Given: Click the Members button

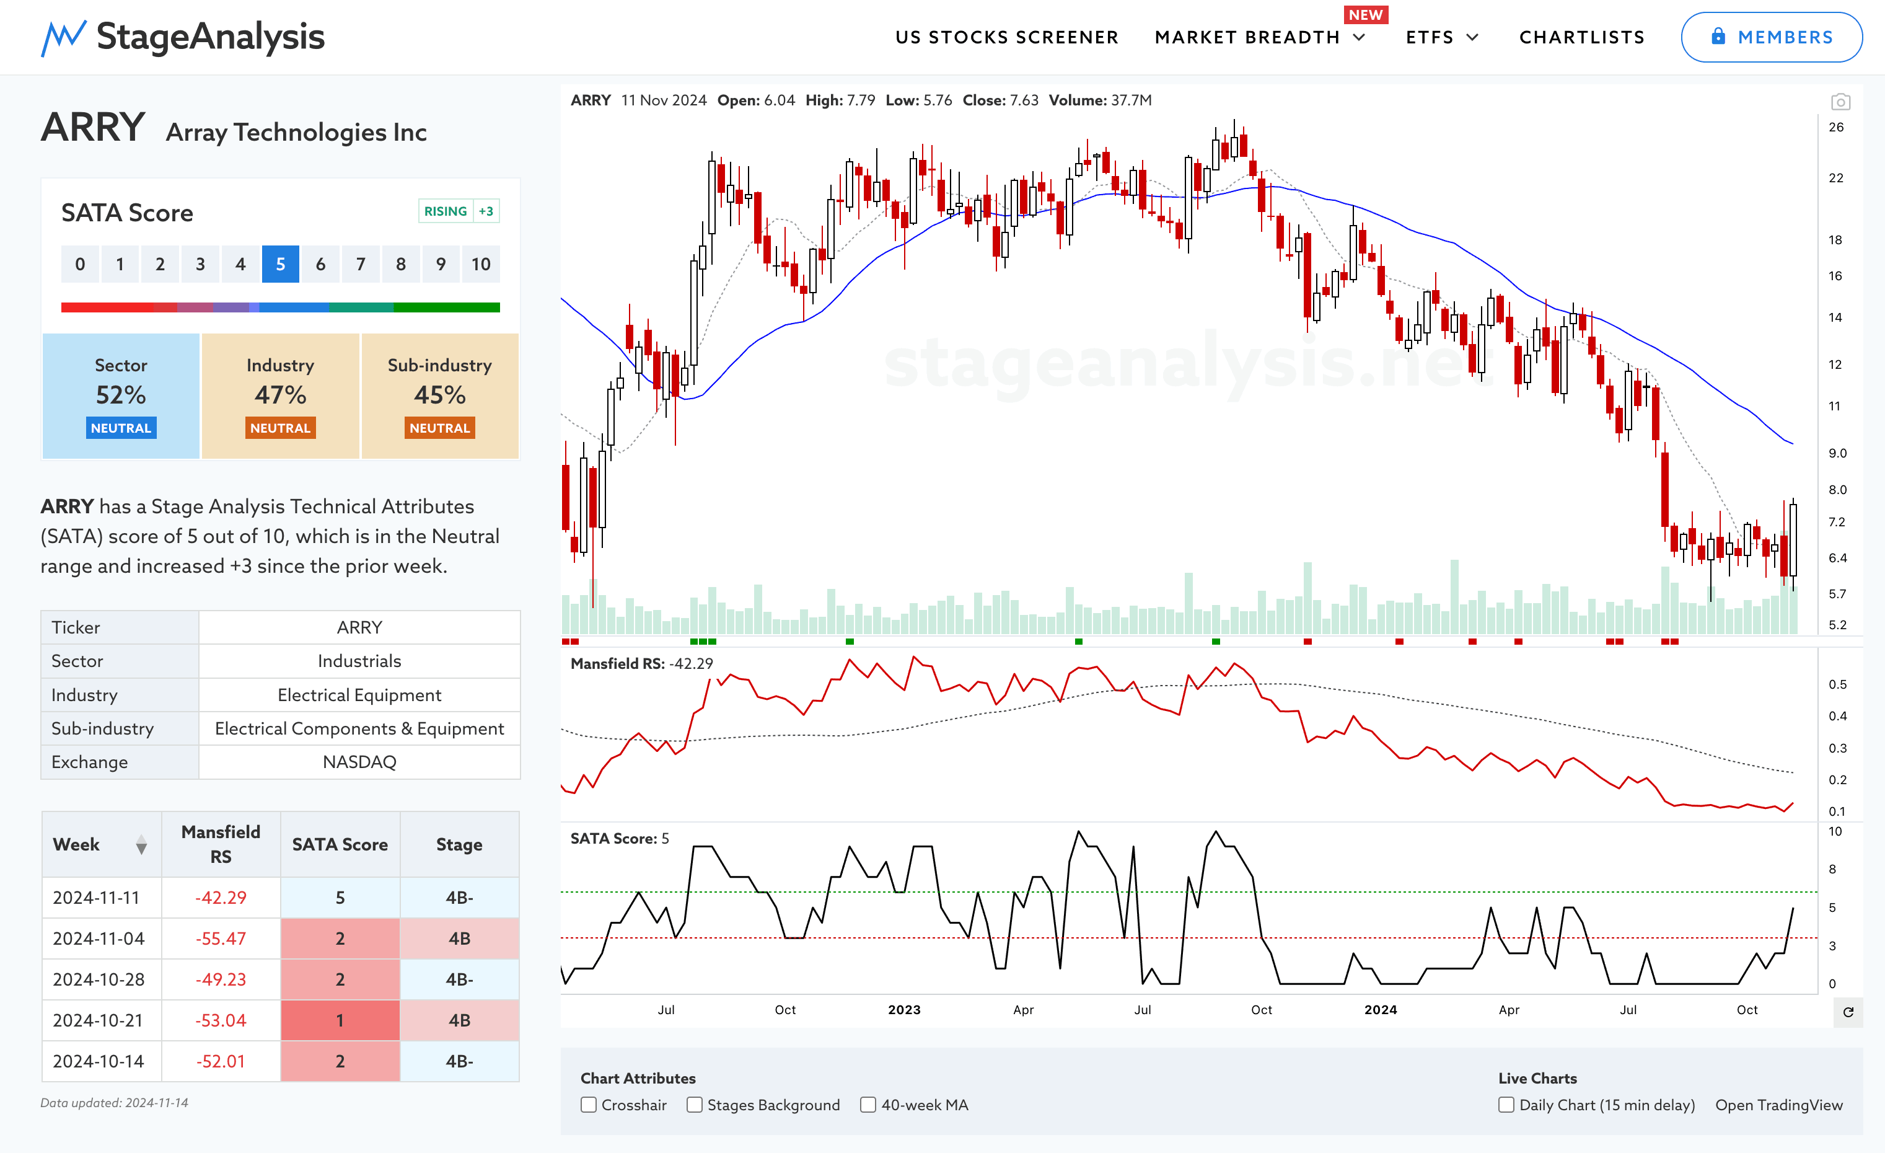Looking at the screenshot, I should pos(1771,37).
